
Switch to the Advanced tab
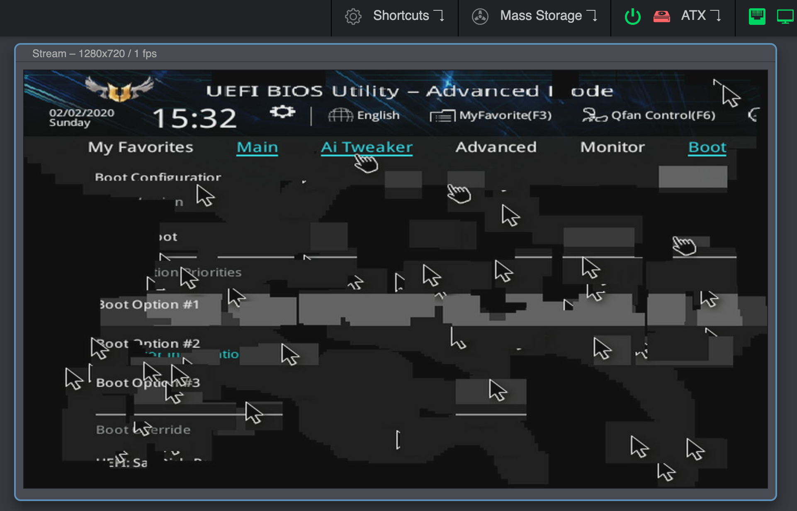pyautogui.click(x=496, y=147)
